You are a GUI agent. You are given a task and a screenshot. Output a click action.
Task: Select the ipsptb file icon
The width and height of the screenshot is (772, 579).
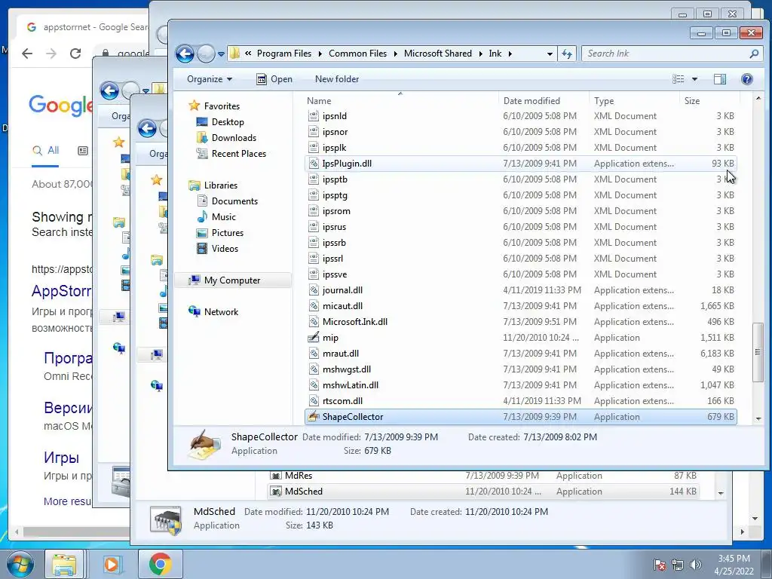314,179
